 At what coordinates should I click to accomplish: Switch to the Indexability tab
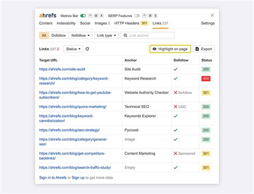pos(66,23)
